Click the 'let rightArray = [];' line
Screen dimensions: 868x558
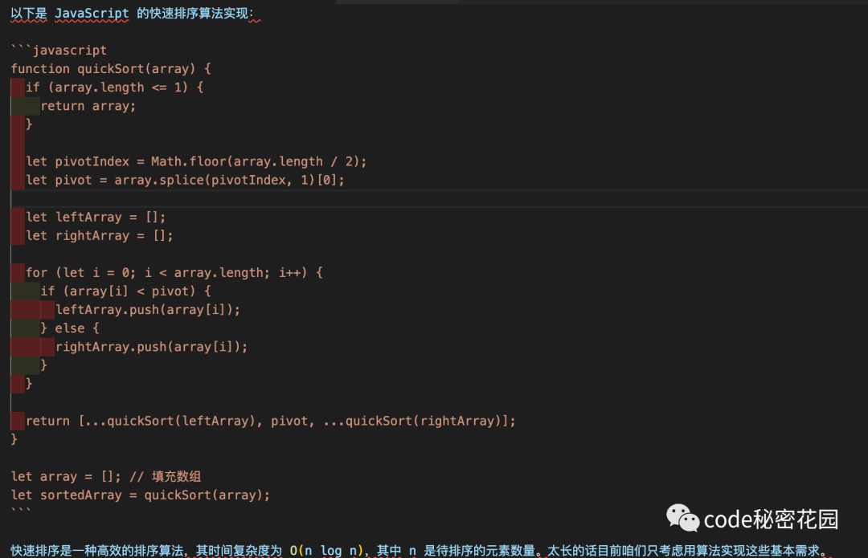100,235
